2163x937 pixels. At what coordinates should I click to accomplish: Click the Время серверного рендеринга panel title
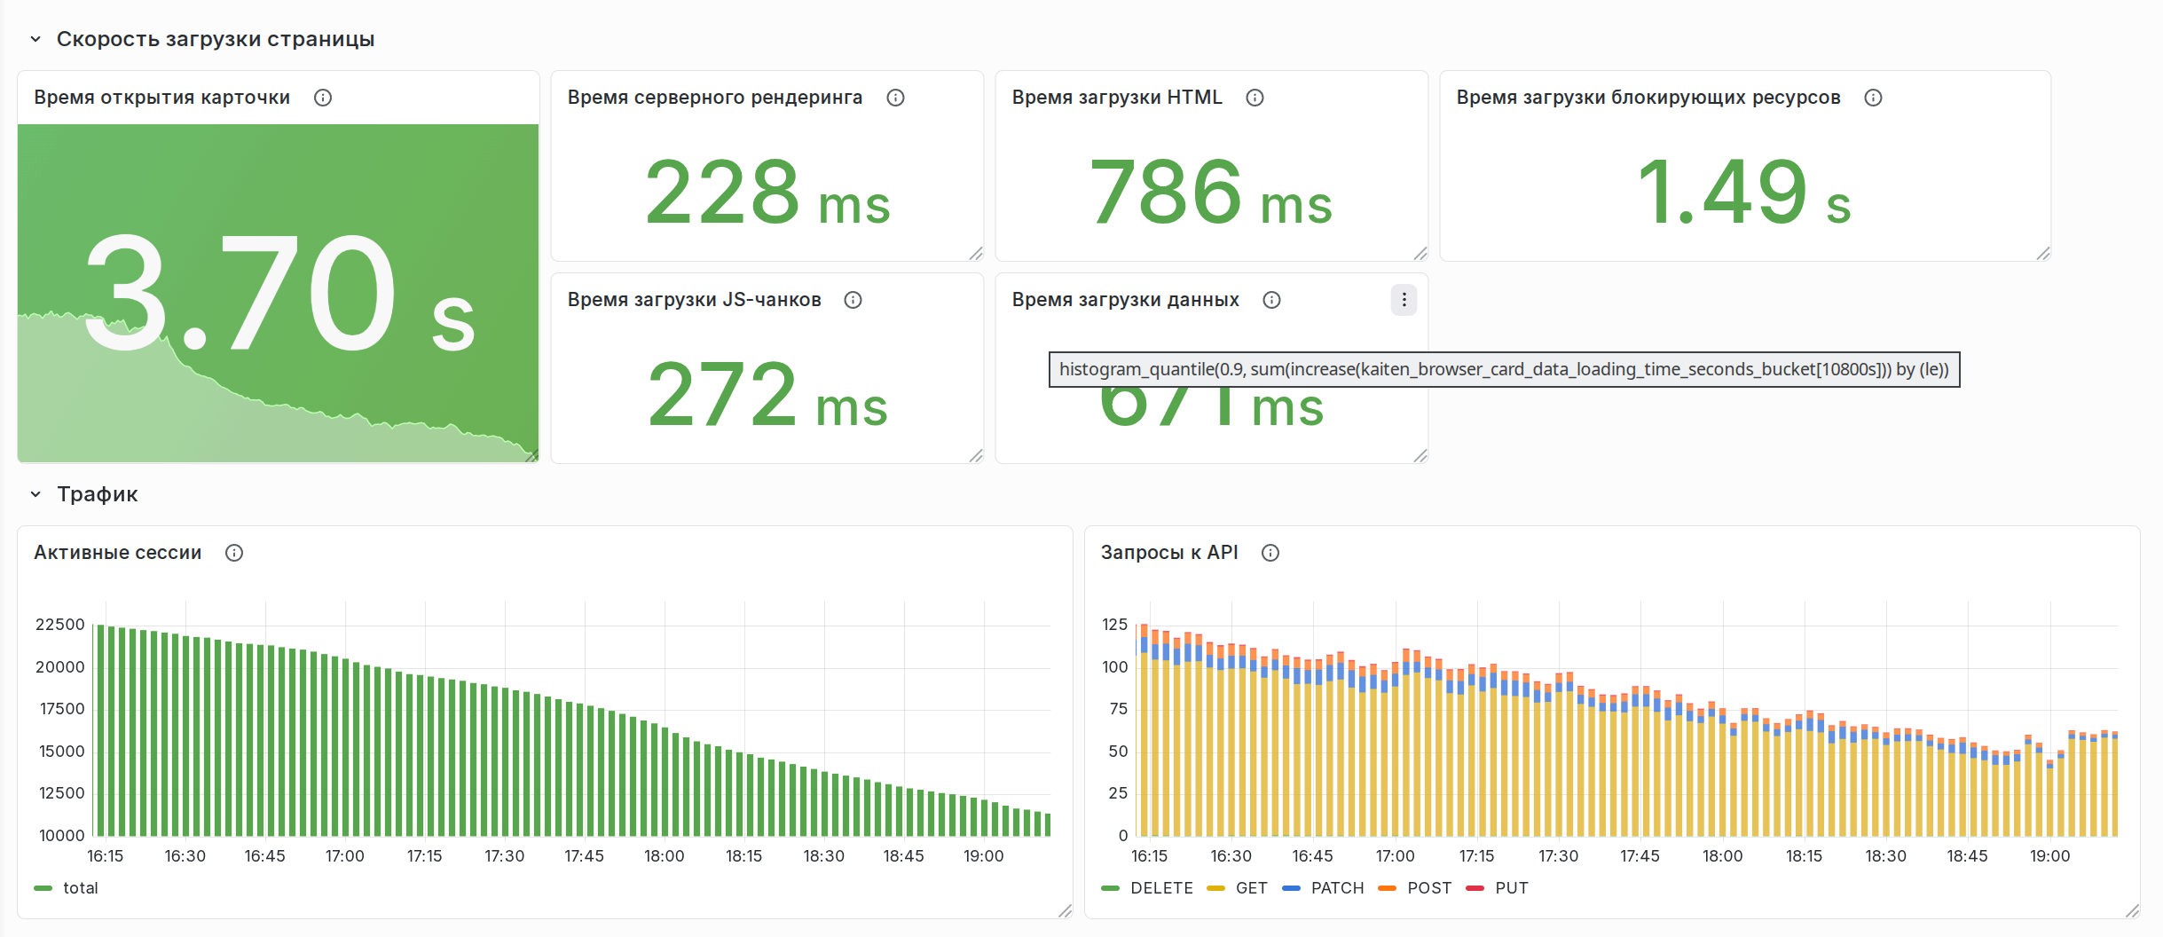(x=714, y=98)
